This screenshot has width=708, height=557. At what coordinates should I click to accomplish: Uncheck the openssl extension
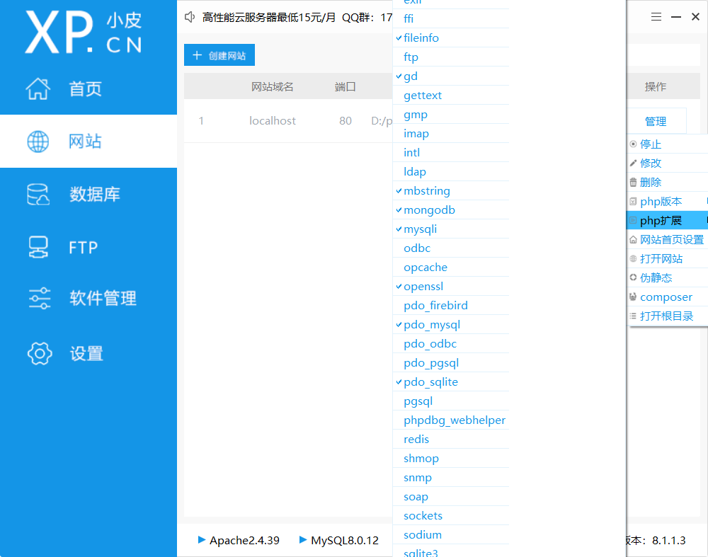(451, 286)
